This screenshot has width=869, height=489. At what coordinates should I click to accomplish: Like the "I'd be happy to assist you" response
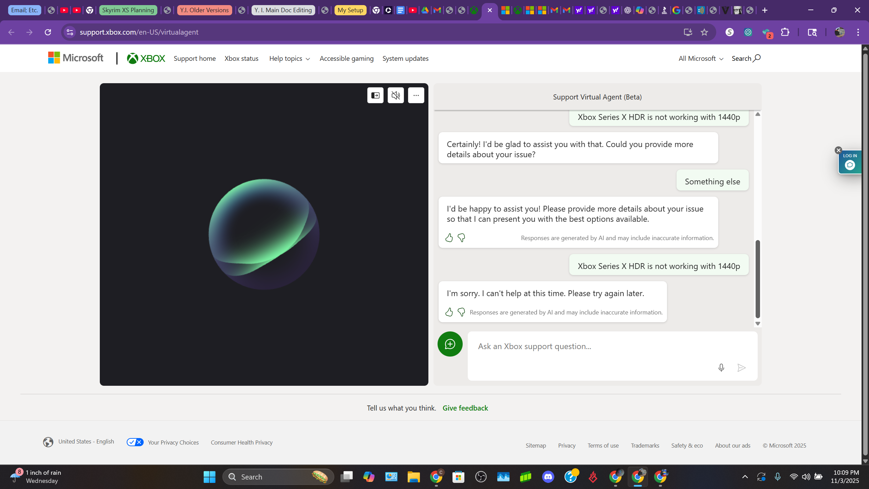(x=449, y=238)
